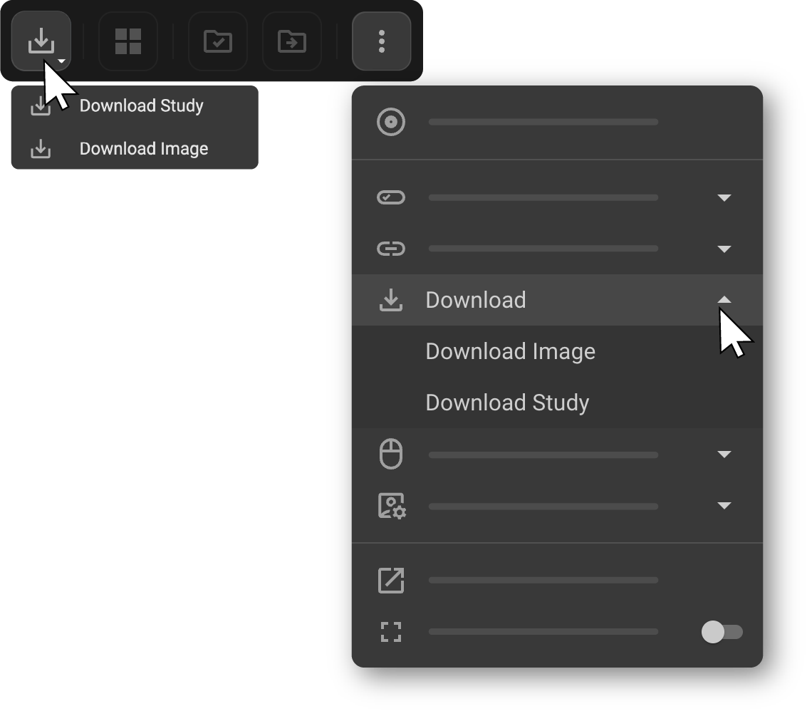Viewport: 812px width, 716px height.
Task: Click the download toolbar button
Action: pos(41,41)
